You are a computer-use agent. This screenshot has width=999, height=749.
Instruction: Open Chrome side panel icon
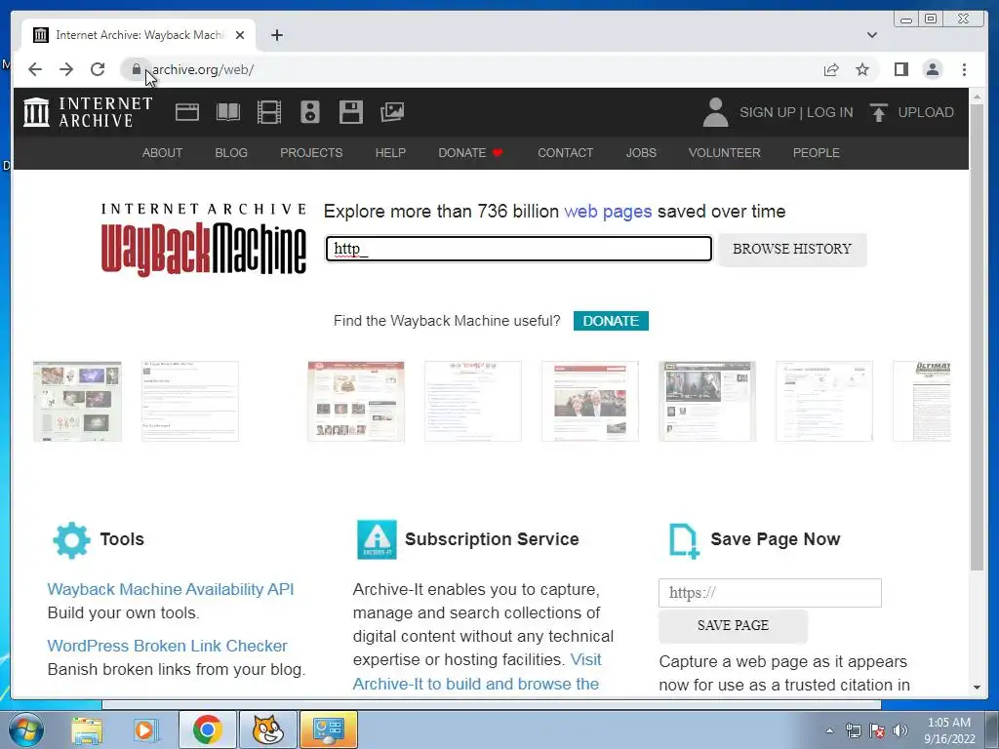900,69
